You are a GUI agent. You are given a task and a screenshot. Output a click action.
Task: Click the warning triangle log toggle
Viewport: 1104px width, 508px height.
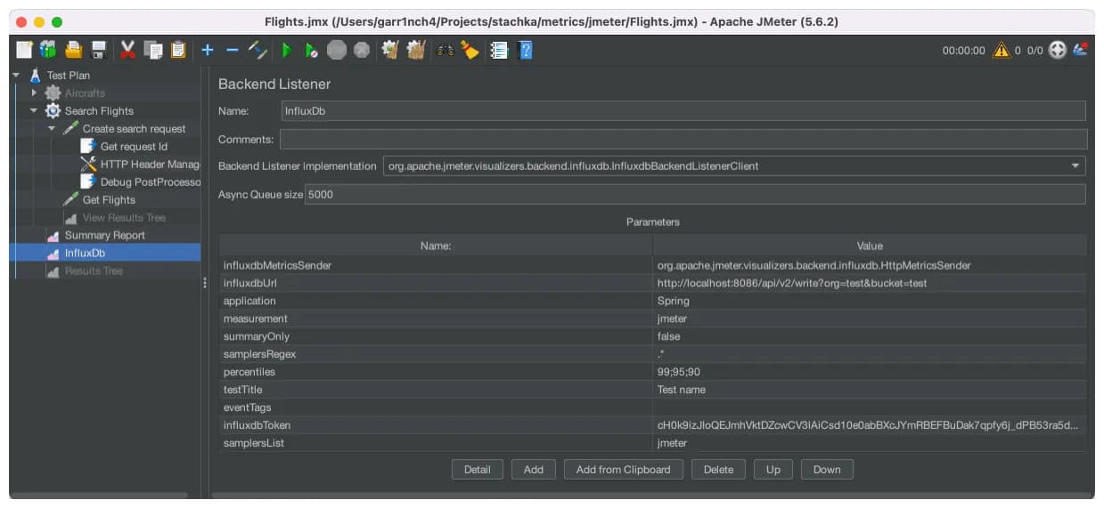point(1002,51)
